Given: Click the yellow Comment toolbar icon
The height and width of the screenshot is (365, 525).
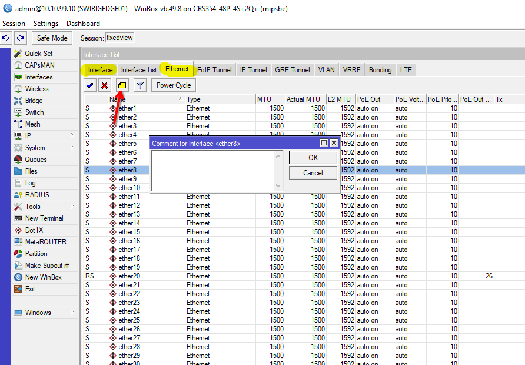Looking at the screenshot, I should (x=122, y=85).
